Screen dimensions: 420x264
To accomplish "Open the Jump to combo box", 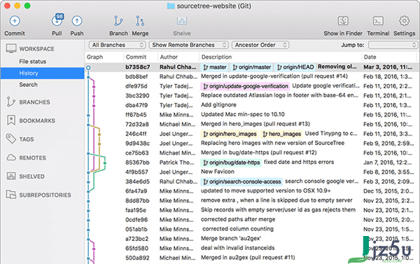I will pyautogui.click(x=393, y=45).
